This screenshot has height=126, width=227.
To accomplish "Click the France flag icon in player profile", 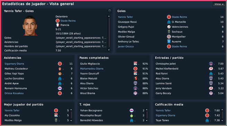I will coord(58,25).
